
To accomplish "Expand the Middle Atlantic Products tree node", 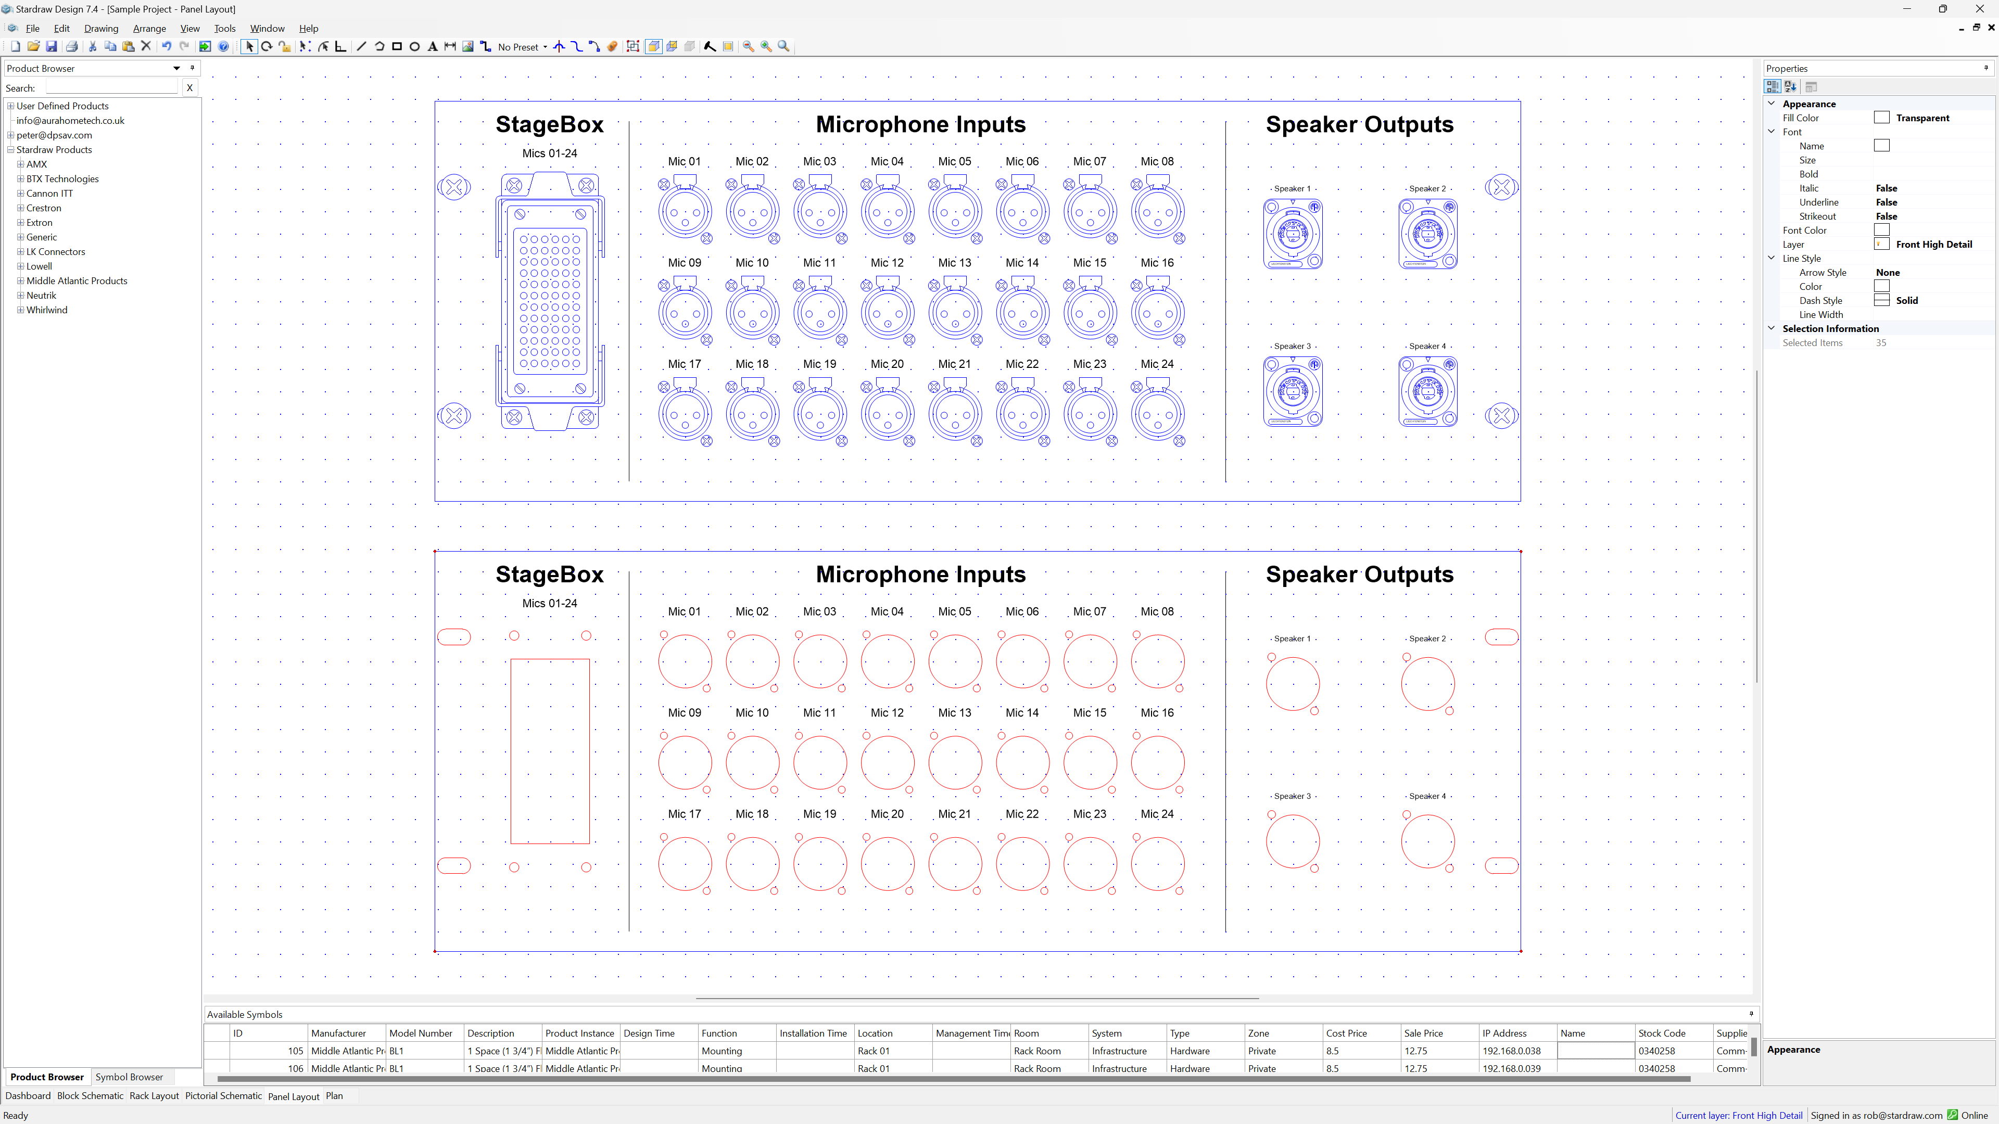I will (21, 281).
